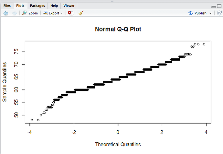Expand the Publish dropdown arrow
223x154 pixels.
pyautogui.click(x=211, y=13)
